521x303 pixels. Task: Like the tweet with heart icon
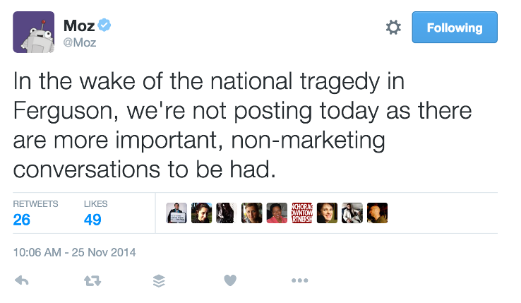pos(229,280)
